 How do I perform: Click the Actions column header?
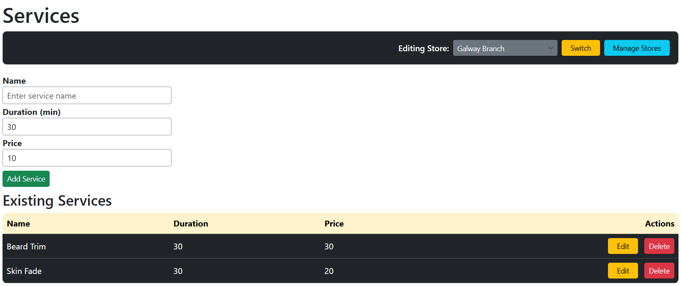[659, 224]
